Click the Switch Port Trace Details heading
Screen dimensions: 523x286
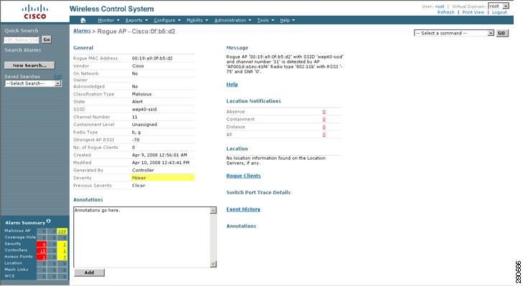(x=259, y=192)
